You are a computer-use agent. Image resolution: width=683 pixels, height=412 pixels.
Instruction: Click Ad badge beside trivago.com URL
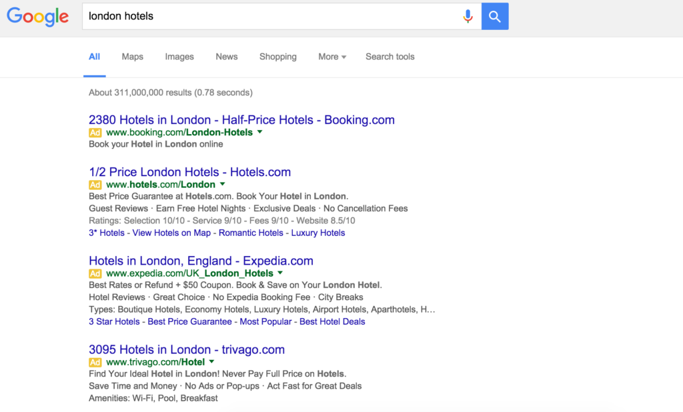pyautogui.click(x=95, y=363)
